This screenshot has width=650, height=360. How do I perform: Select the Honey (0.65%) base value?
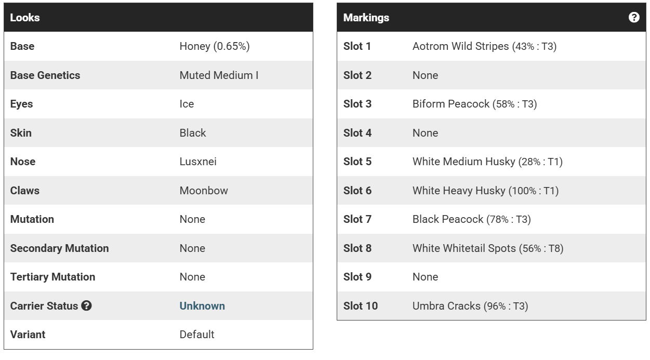215,46
